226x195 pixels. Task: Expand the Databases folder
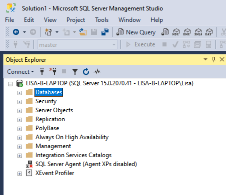coord(19,93)
